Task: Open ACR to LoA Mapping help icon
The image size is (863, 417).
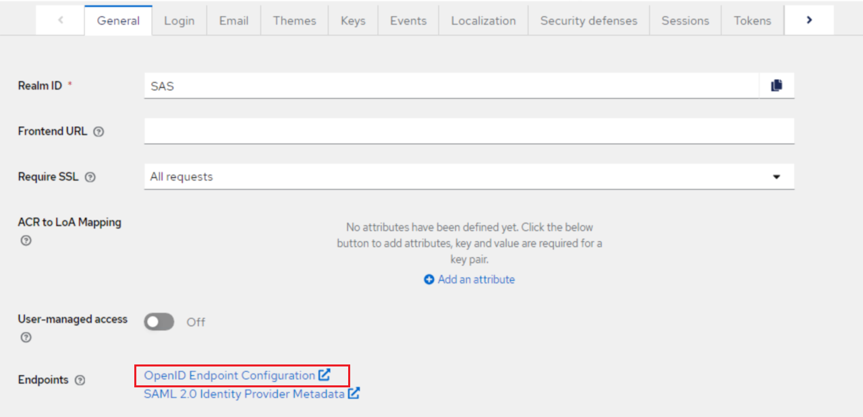Action: point(26,240)
